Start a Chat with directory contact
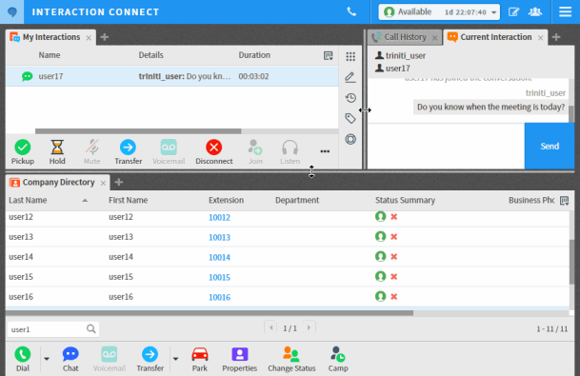 coord(70,359)
